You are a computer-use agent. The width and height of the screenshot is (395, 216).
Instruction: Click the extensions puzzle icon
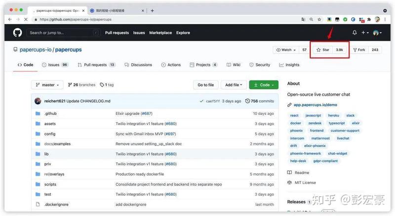tap(369, 19)
